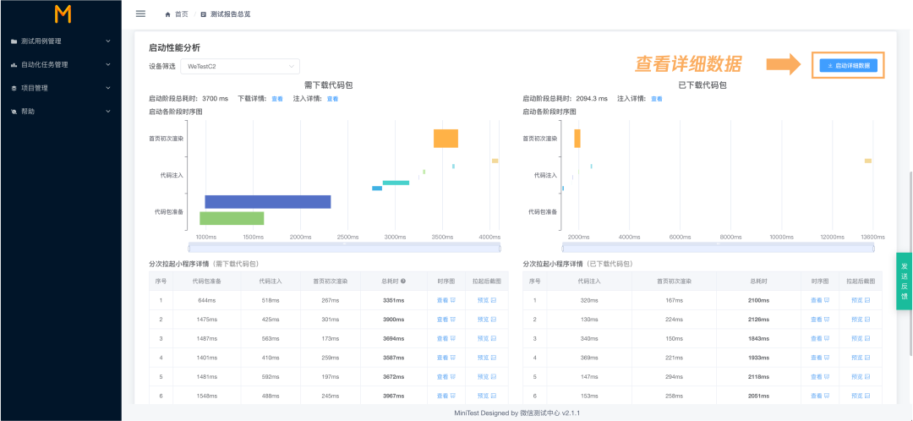
Task: Go to 首页 in the breadcrumb
Action: (182, 14)
